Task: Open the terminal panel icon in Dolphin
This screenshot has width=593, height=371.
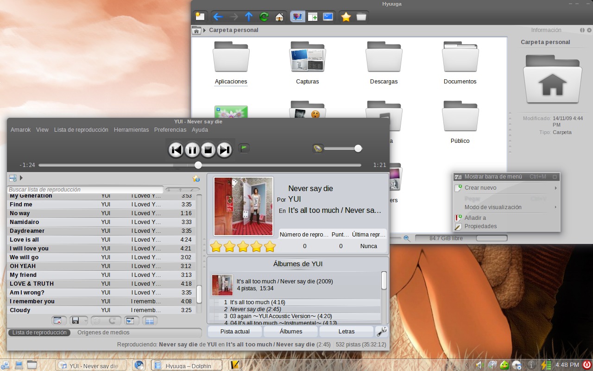Action: coord(328,17)
